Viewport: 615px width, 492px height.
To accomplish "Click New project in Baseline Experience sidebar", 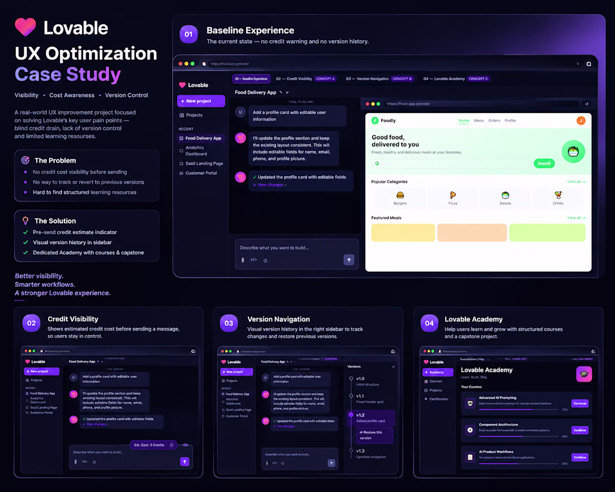I will pos(201,101).
